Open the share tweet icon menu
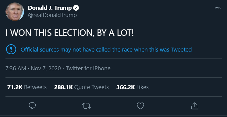Viewport: 227px width, 117px height. click(x=195, y=106)
